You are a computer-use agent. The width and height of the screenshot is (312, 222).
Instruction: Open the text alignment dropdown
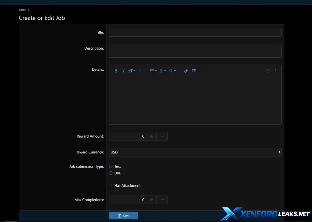click(x=163, y=71)
